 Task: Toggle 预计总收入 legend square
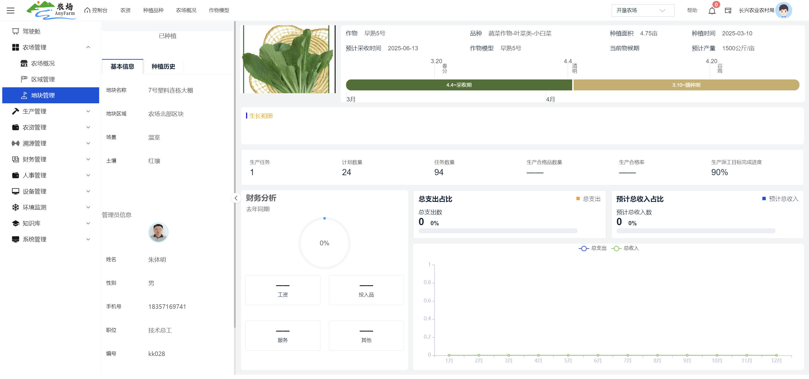[x=764, y=198]
